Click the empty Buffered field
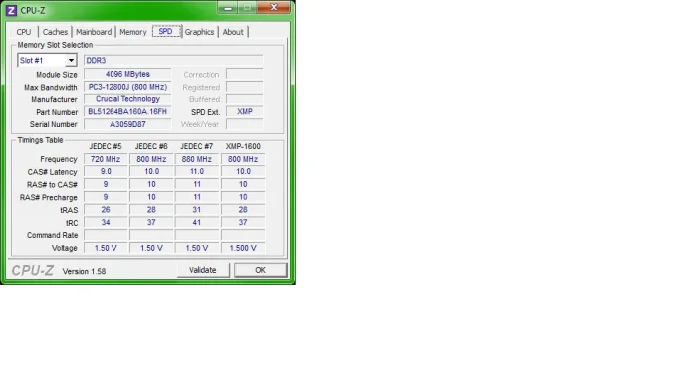Image resolution: width=680 pixels, height=382 pixels. click(x=245, y=99)
